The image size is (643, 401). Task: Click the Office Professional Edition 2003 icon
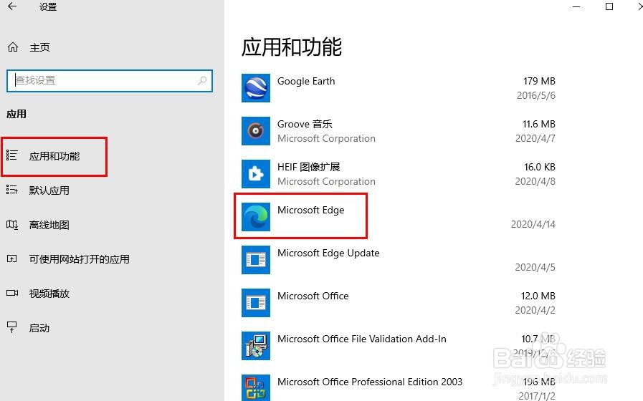256,388
